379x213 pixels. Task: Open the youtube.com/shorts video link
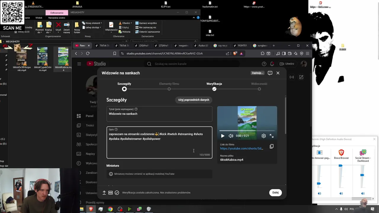tap(242, 149)
